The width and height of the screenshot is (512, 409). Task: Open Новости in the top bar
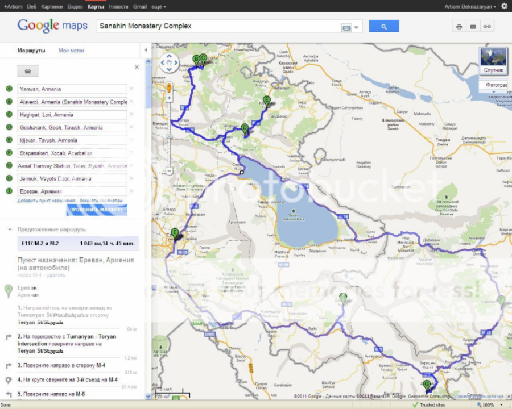pos(118,7)
